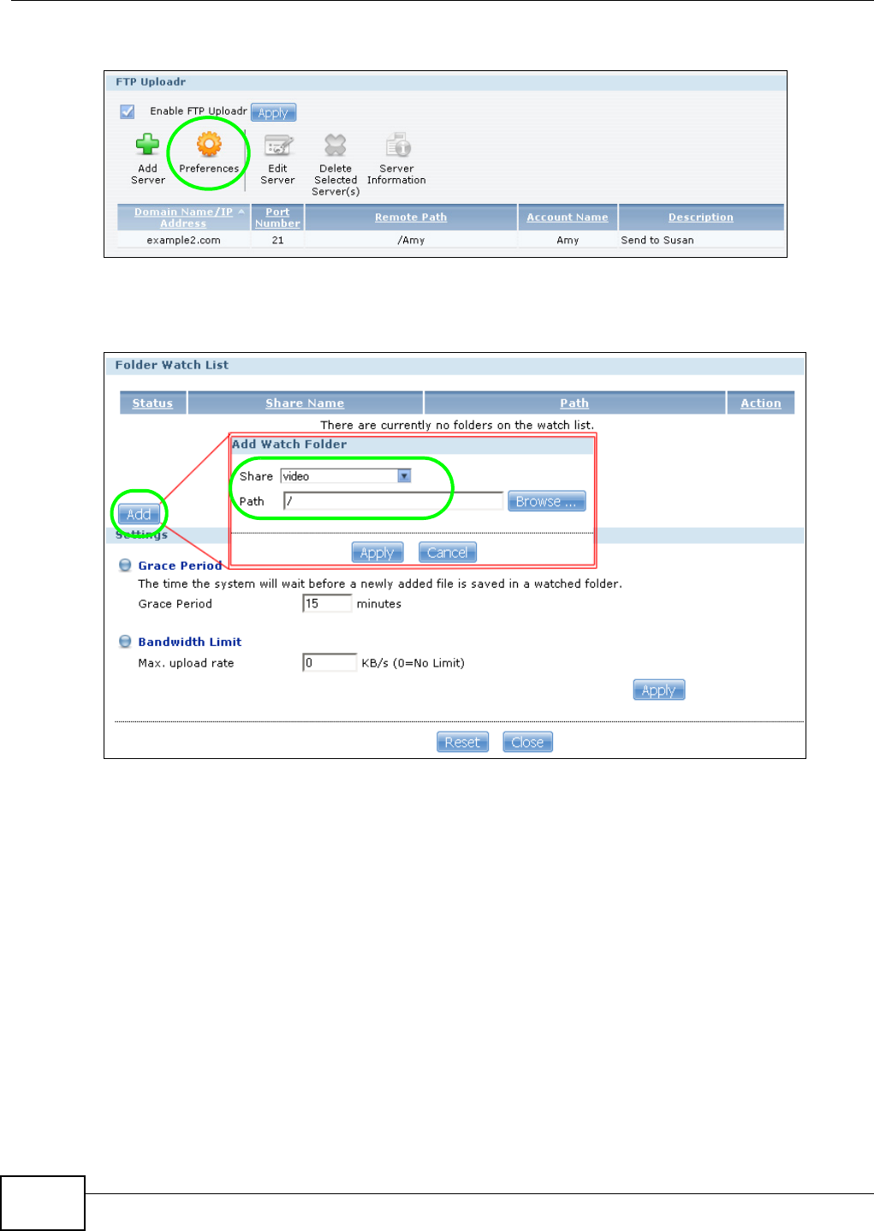This screenshot has width=874, height=1231.
Task: Sort by Description column header
Action: (701, 218)
